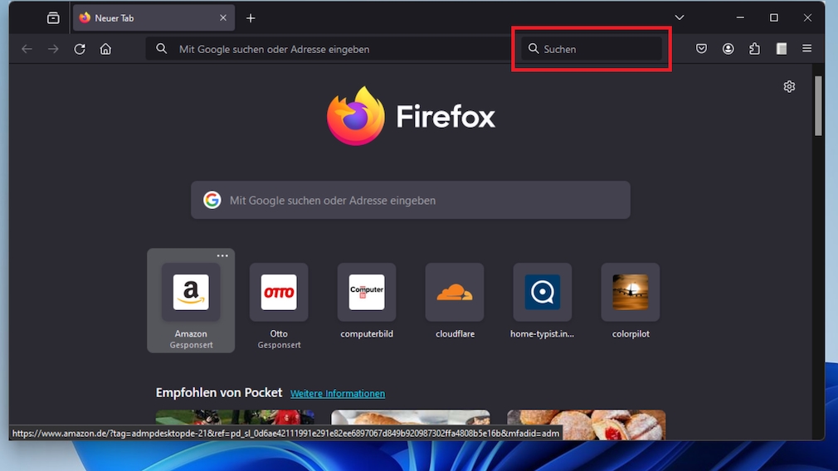The width and height of the screenshot is (838, 471).
Task: Go forward with the forward arrow
Action: (x=53, y=49)
